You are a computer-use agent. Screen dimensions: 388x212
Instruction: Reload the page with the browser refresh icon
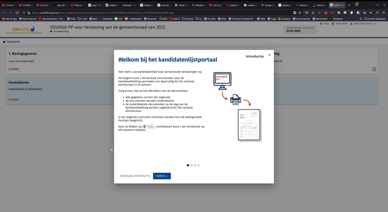pos(17,13)
